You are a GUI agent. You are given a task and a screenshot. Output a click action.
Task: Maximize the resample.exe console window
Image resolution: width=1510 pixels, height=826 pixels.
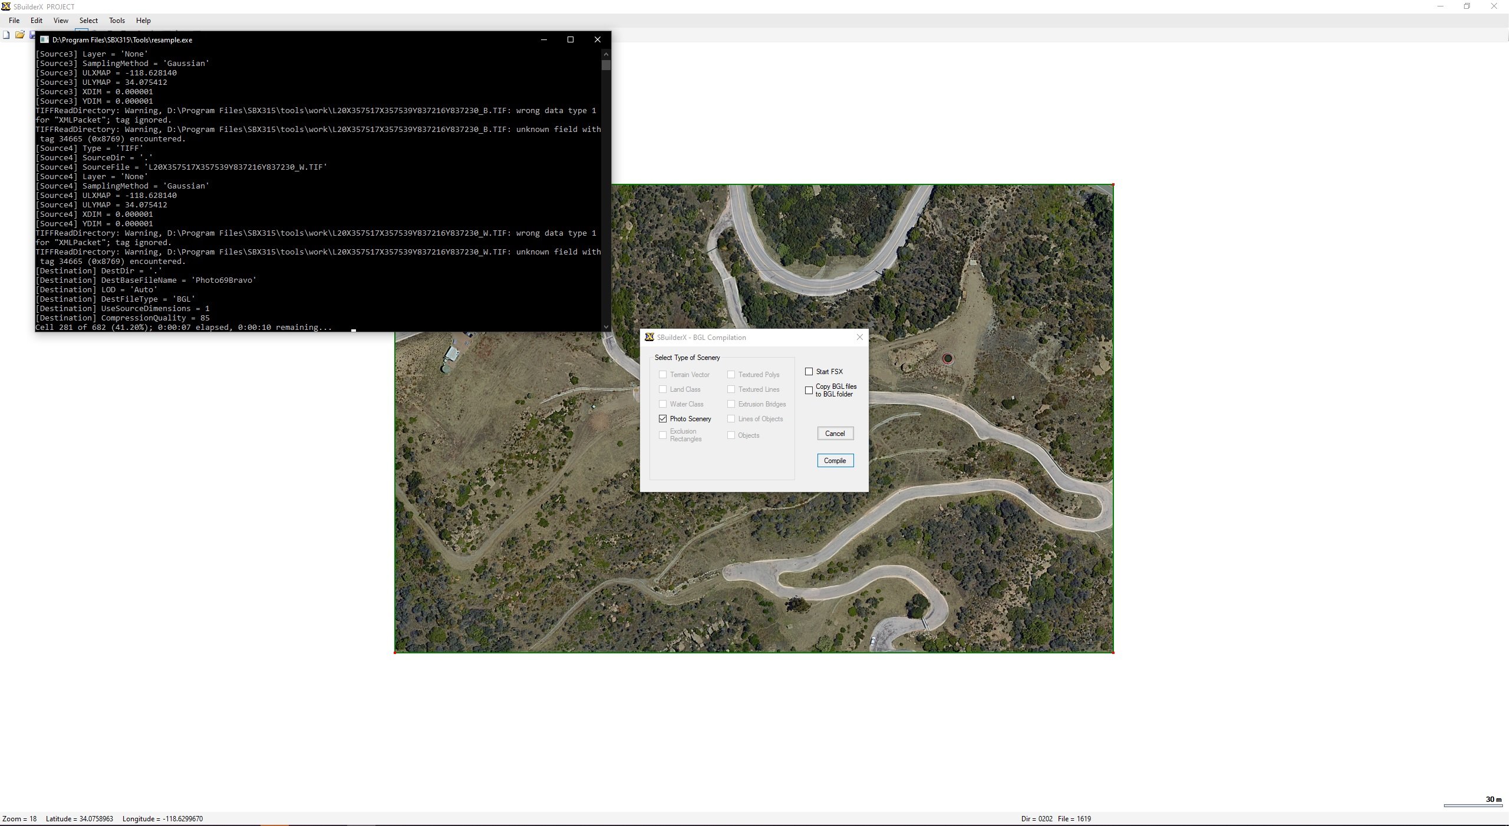(570, 40)
